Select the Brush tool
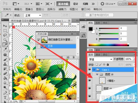Screen dimensions: 138x103 click(5, 60)
